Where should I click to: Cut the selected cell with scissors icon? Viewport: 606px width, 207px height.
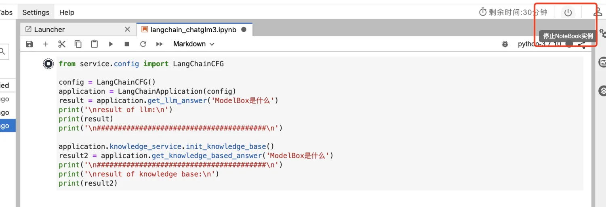62,44
